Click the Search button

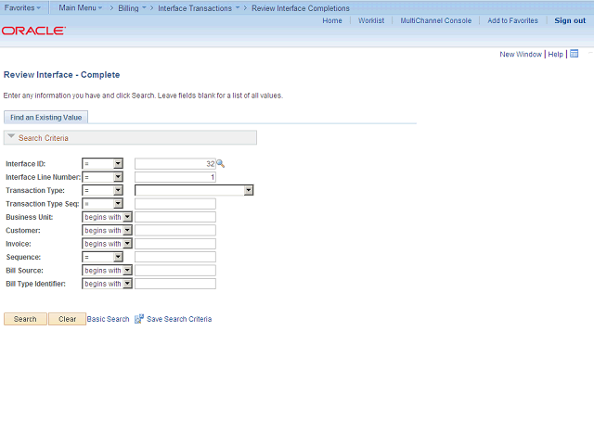[x=25, y=319]
